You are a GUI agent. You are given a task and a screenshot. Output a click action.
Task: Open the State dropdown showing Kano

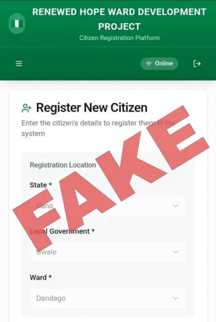tap(108, 206)
